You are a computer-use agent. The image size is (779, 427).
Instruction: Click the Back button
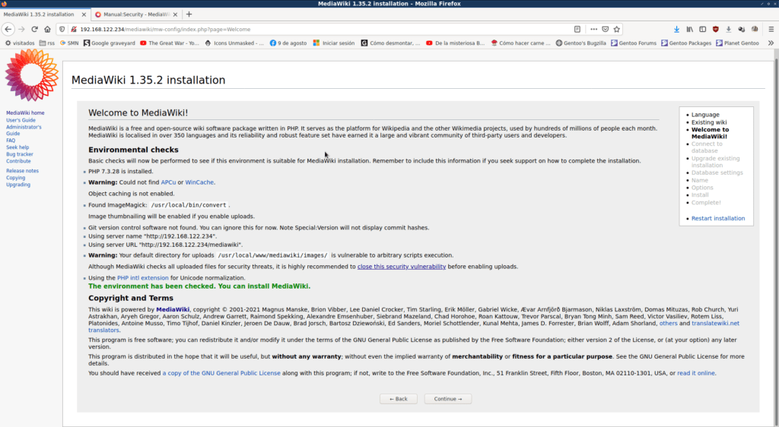click(x=399, y=399)
